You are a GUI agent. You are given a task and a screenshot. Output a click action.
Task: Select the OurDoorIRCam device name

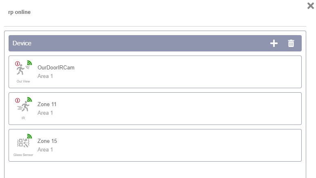(56, 68)
